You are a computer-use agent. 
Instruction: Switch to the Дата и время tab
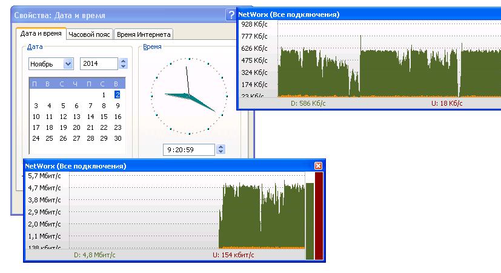click(x=41, y=34)
